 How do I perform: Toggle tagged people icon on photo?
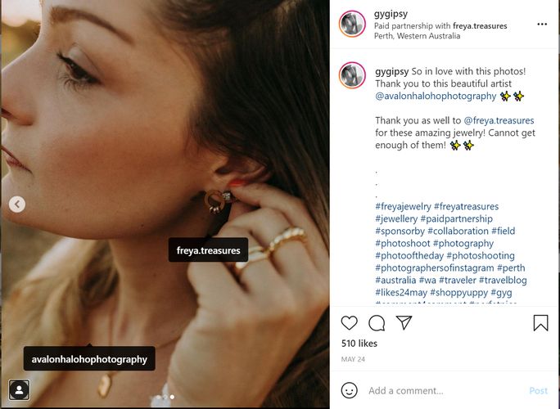click(18, 389)
